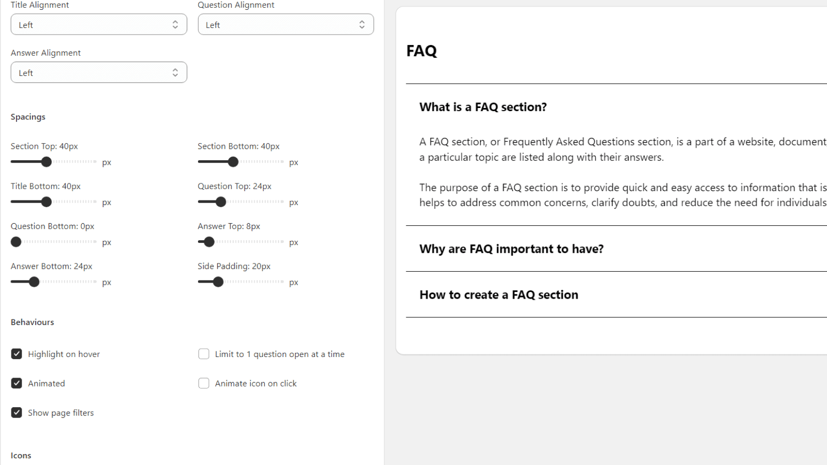Click the FAQ preview title heading
Screen dimensions: 827x465
pos(422,51)
